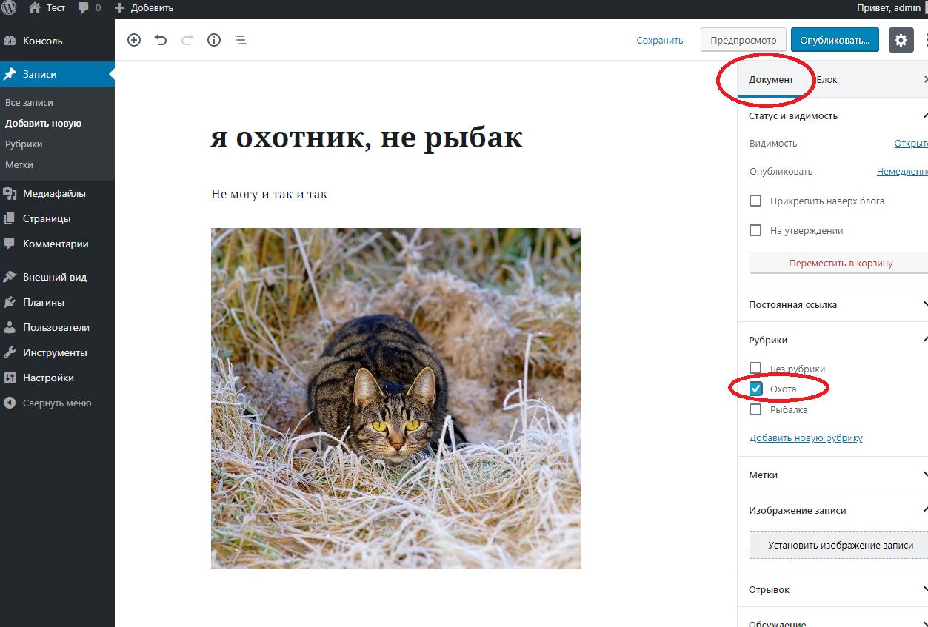The width and height of the screenshot is (928, 627).
Task: Toggle settings sidebar with gear icon
Action: point(901,40)
